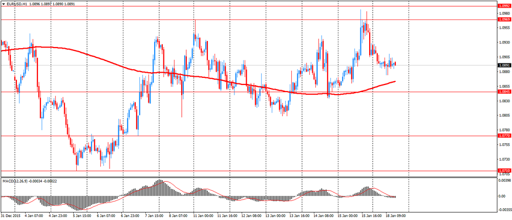Screen dimensions: 512x220
Task: Select the 1.0710 red price level tag
Action: pyautogui.click(x=504, y=171)
